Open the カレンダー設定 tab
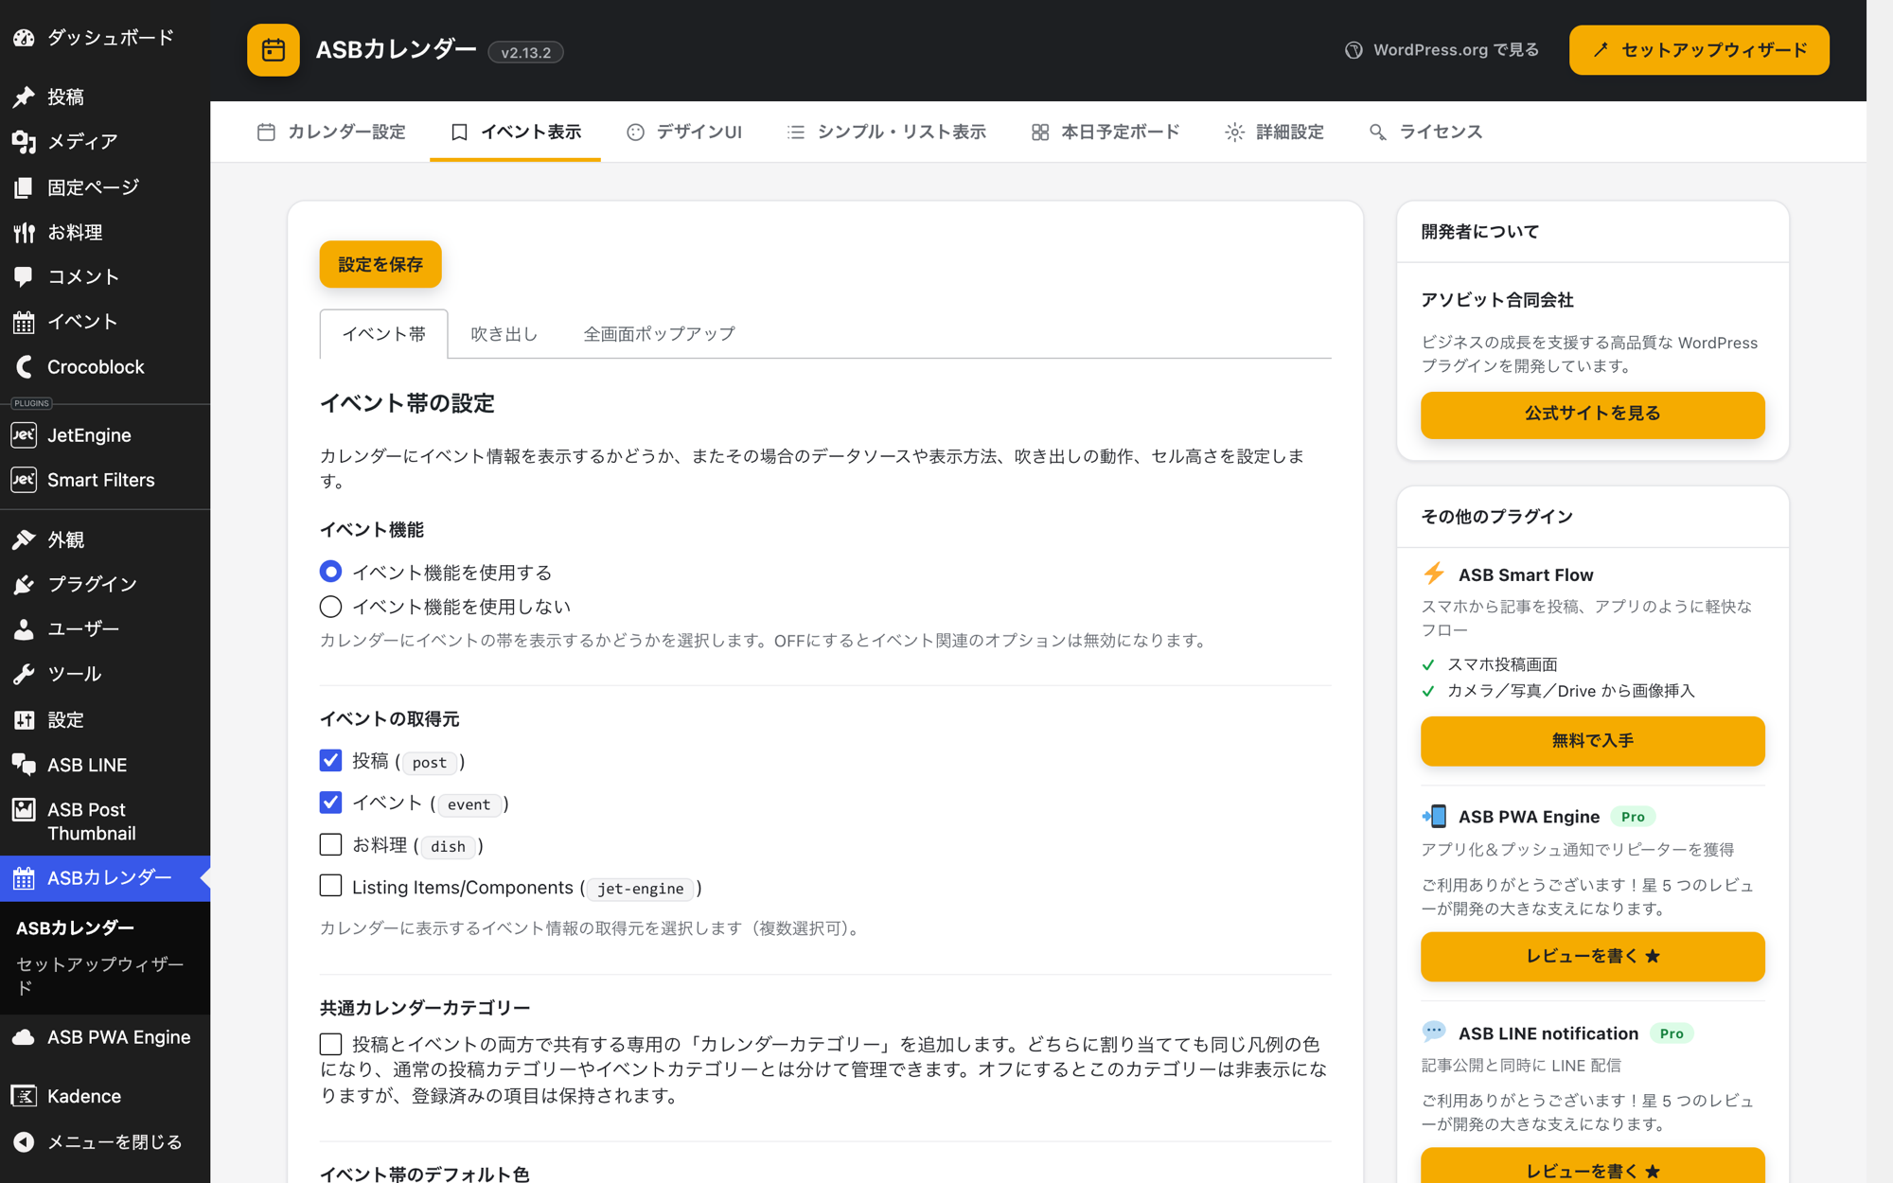 tap(331, 132)
